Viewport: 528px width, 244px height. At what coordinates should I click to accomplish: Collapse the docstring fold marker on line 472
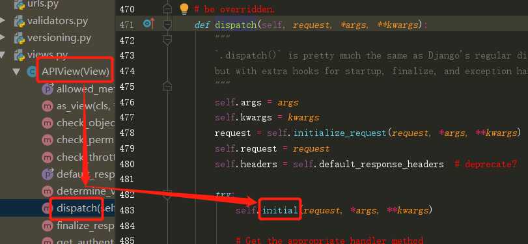pyautogui.click(x=167, y=40)
